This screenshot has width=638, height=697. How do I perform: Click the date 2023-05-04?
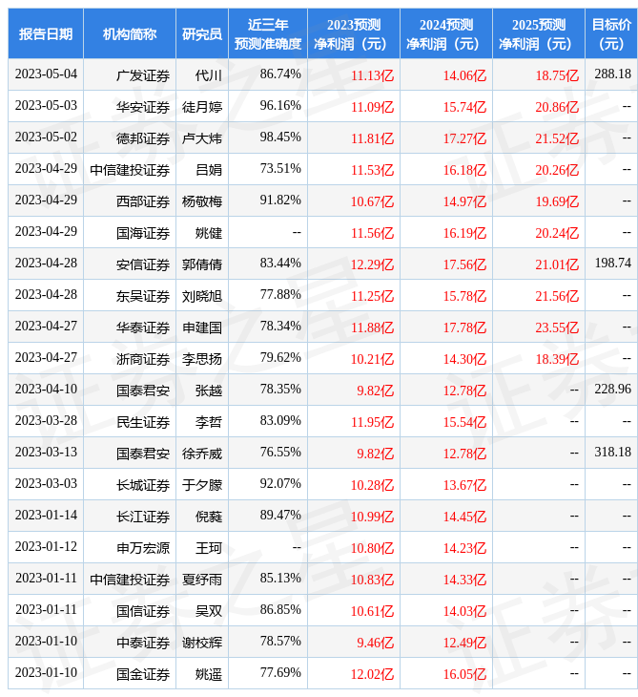tap(46, 74)
